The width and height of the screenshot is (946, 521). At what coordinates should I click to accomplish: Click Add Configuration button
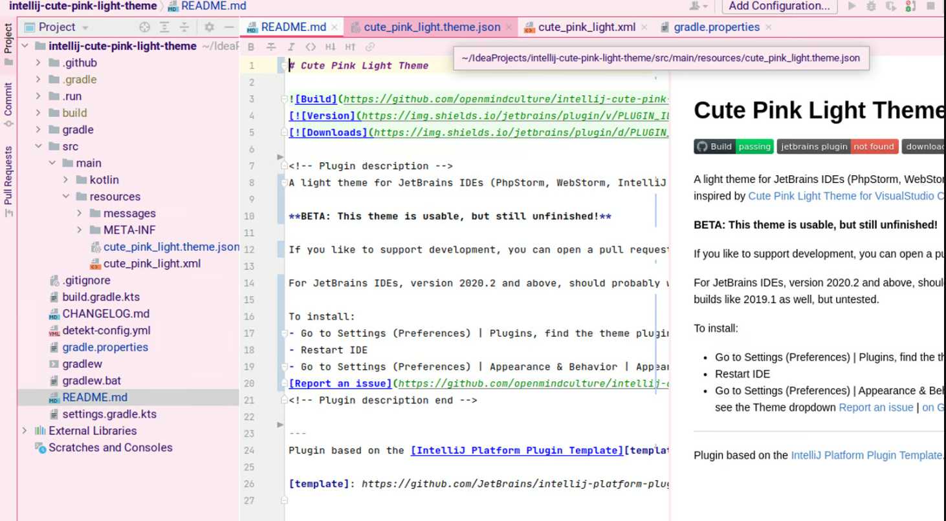[780, 6]
